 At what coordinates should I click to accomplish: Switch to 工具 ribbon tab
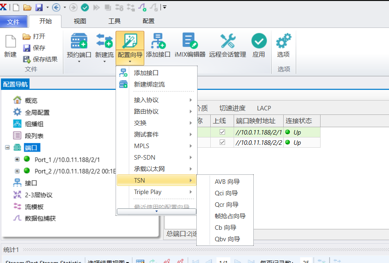(x=114, y=21)
